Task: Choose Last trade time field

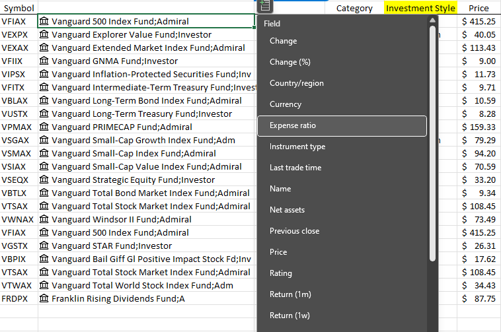Action: [x=342, y=168]
